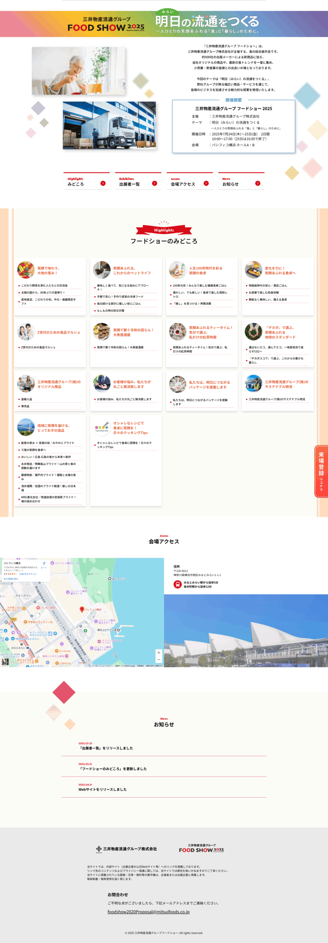The width and height of the screenshot is (328, 943).
Task: Open news item Webサイトをリリースしました
Action: tap(164, 787)
